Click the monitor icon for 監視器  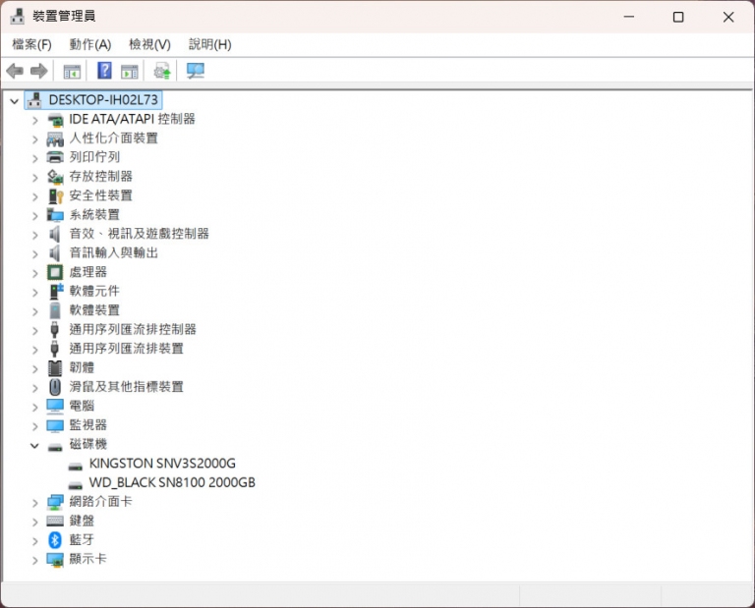[55, 425]
